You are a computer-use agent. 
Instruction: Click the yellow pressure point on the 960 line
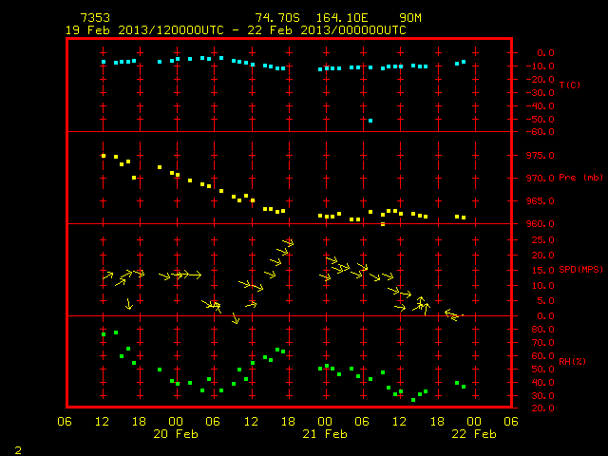pos(383,224)
